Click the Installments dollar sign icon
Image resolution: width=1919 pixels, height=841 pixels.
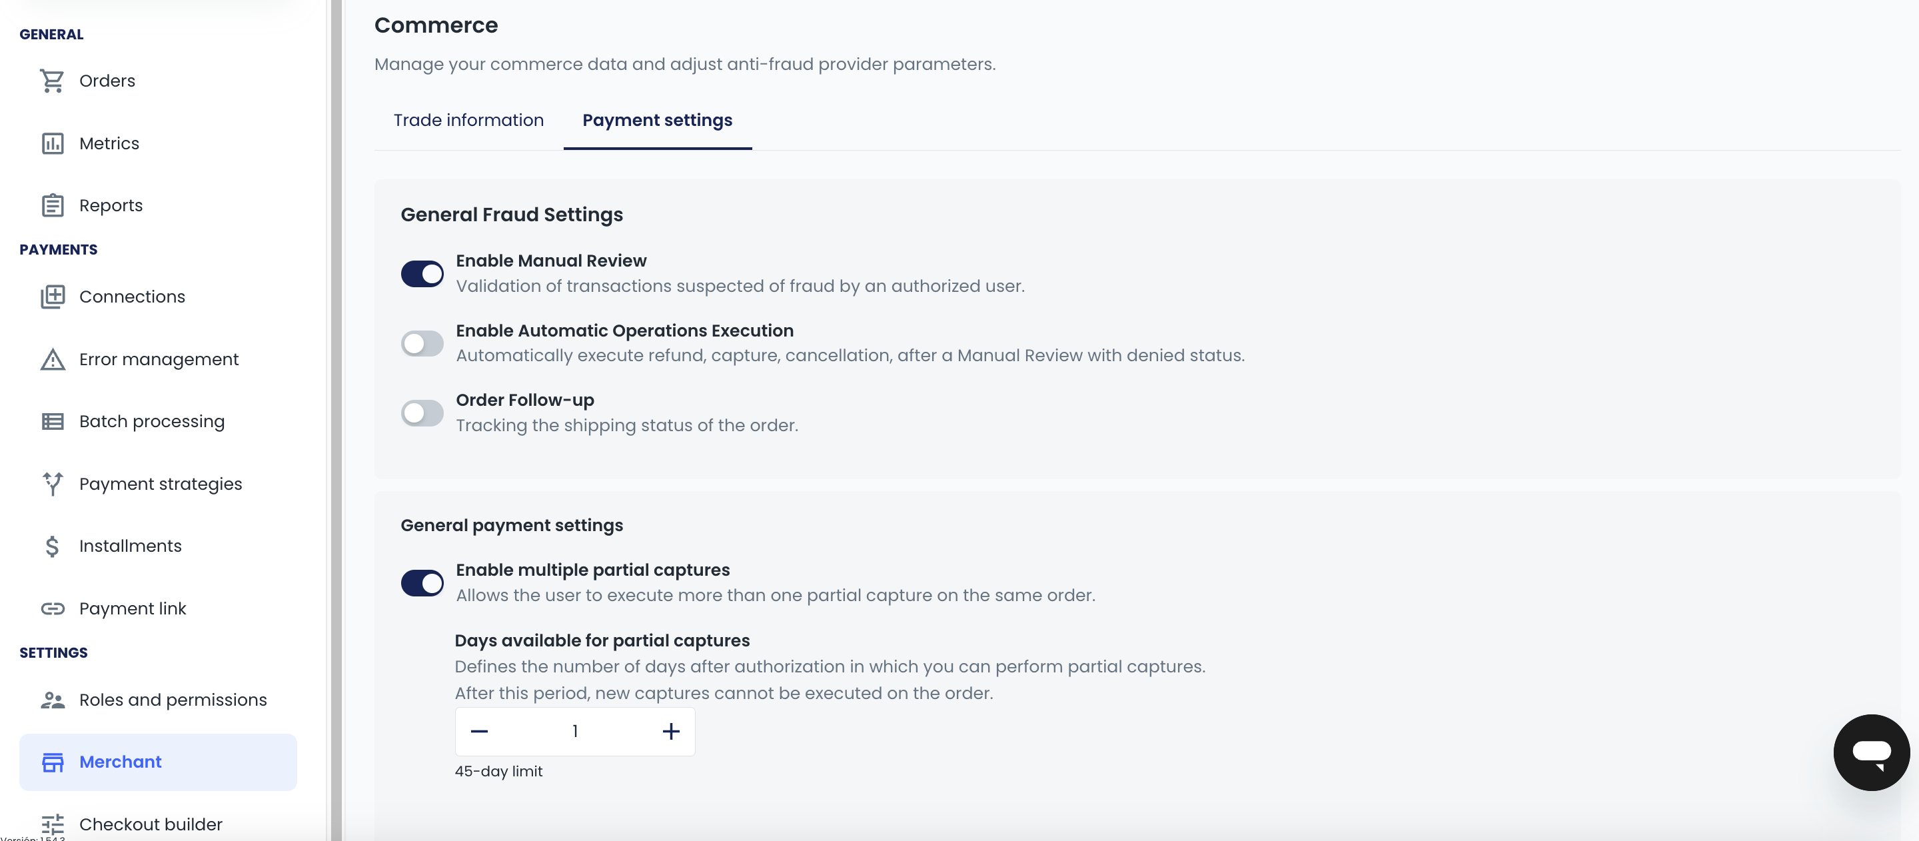pyautogui.click(x=52, y=546)
